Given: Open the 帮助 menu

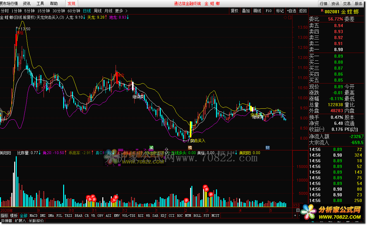Looking at the screenshot, I should 54,3.
